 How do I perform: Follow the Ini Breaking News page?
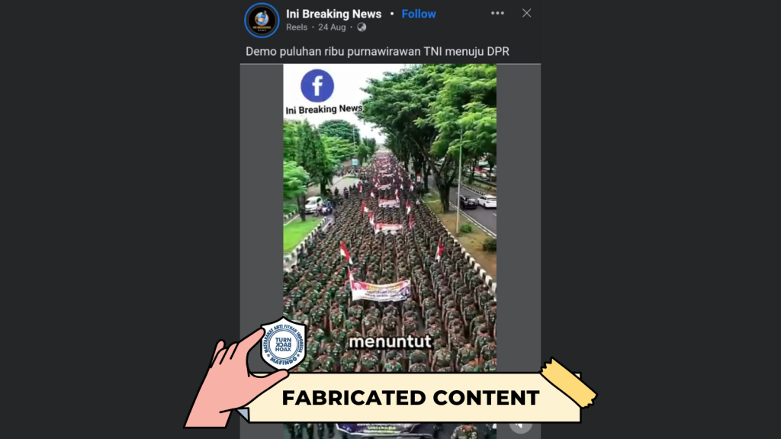click(419, 14)
